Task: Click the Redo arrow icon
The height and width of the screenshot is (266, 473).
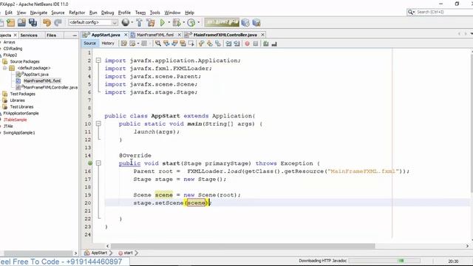Action: (x=58, y=23)
